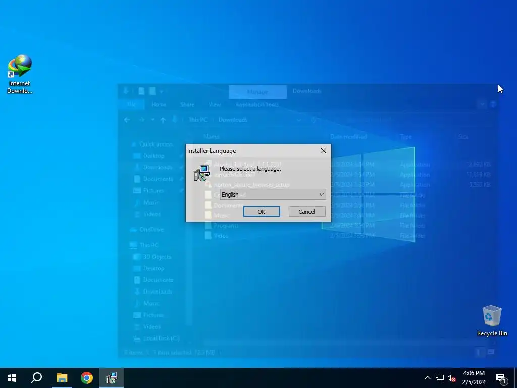Open the taskbar clock and date
Screen dimensions: 517x388
(x=474, y=378)
